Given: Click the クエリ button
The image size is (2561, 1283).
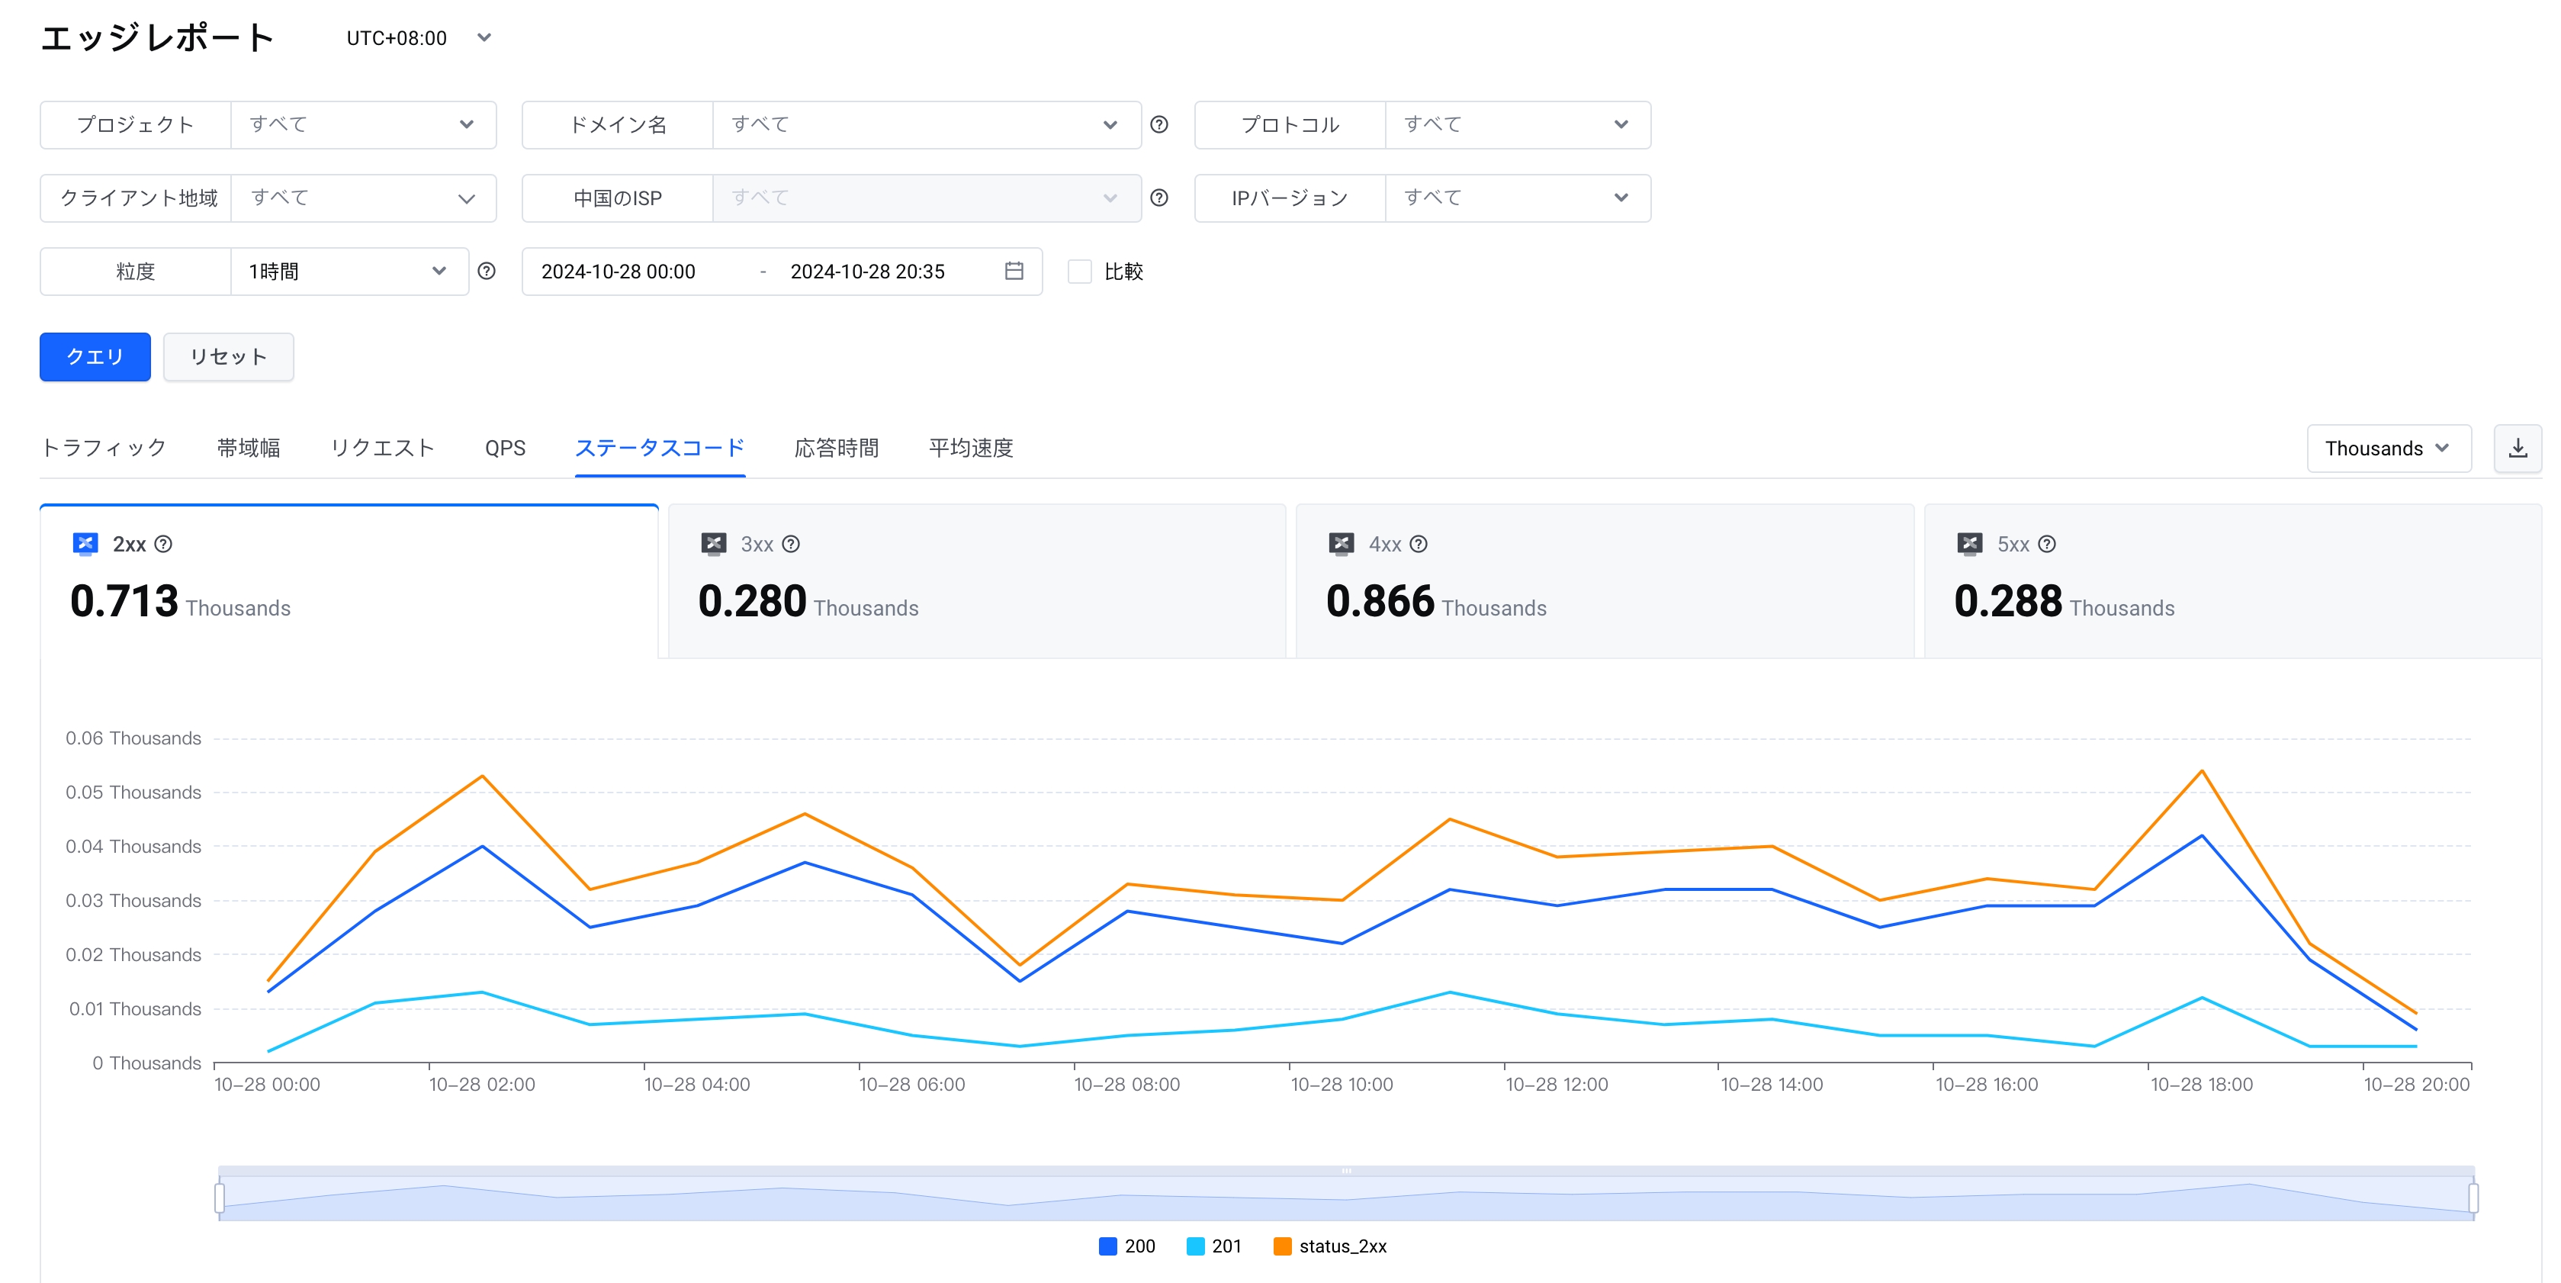Looking at the screenshot, I should 95,356.
